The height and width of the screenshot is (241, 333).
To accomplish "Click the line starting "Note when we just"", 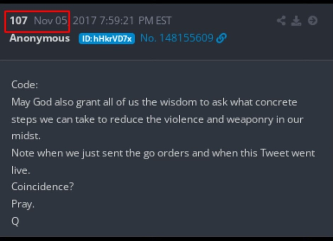I will tap(163, 153).
